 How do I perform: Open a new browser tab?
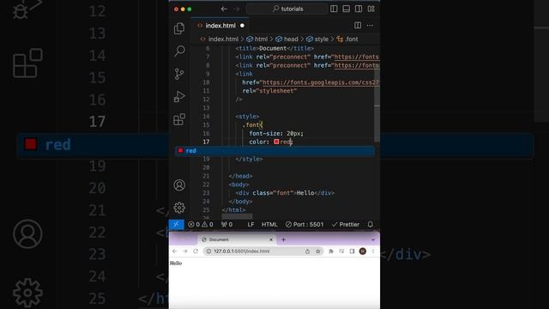[x=284, y=239]
